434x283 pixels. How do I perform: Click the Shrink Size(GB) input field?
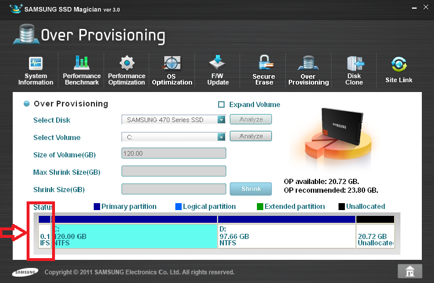tap(174, 189)
